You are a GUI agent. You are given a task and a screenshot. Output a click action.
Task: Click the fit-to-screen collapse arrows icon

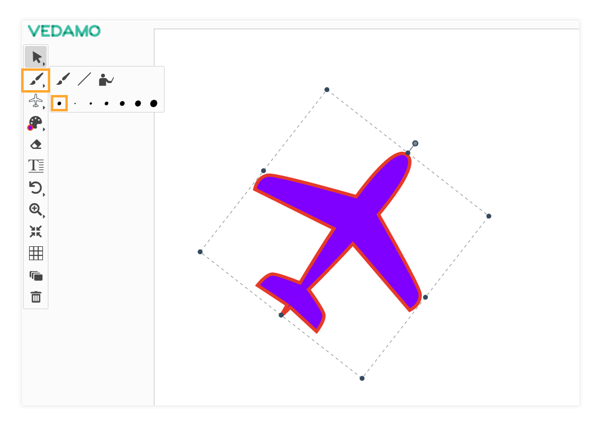coord(36,231)
